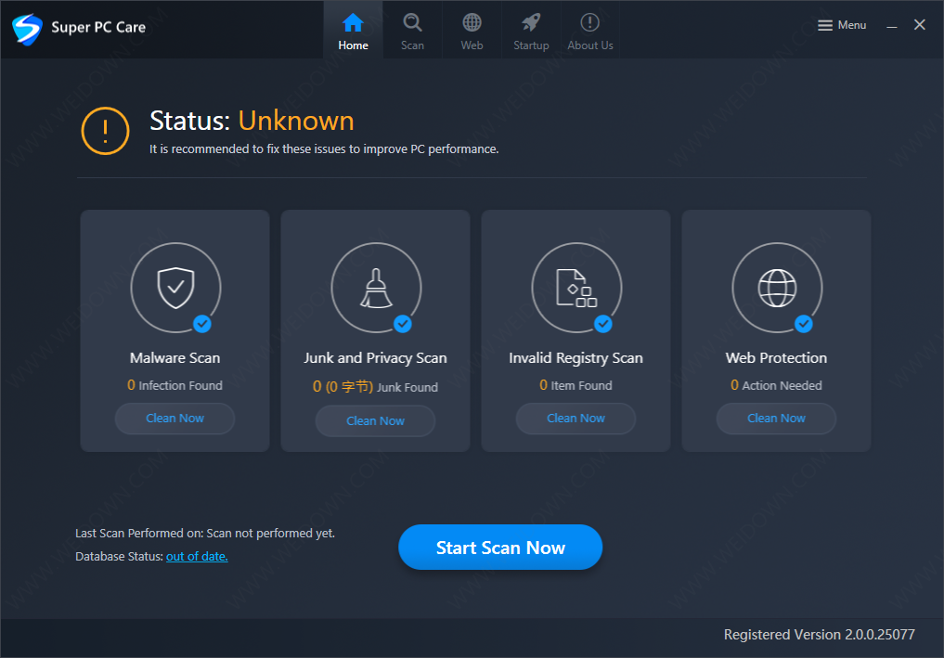
Task: Click Clean Now under Malware Scan
Action: [175, 419]
